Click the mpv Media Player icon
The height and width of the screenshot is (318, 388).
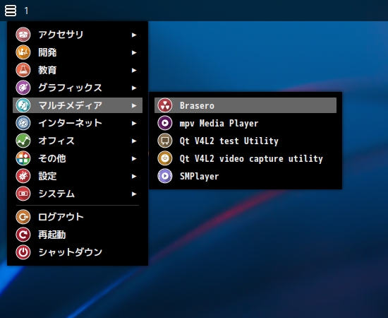coord(165,123)
